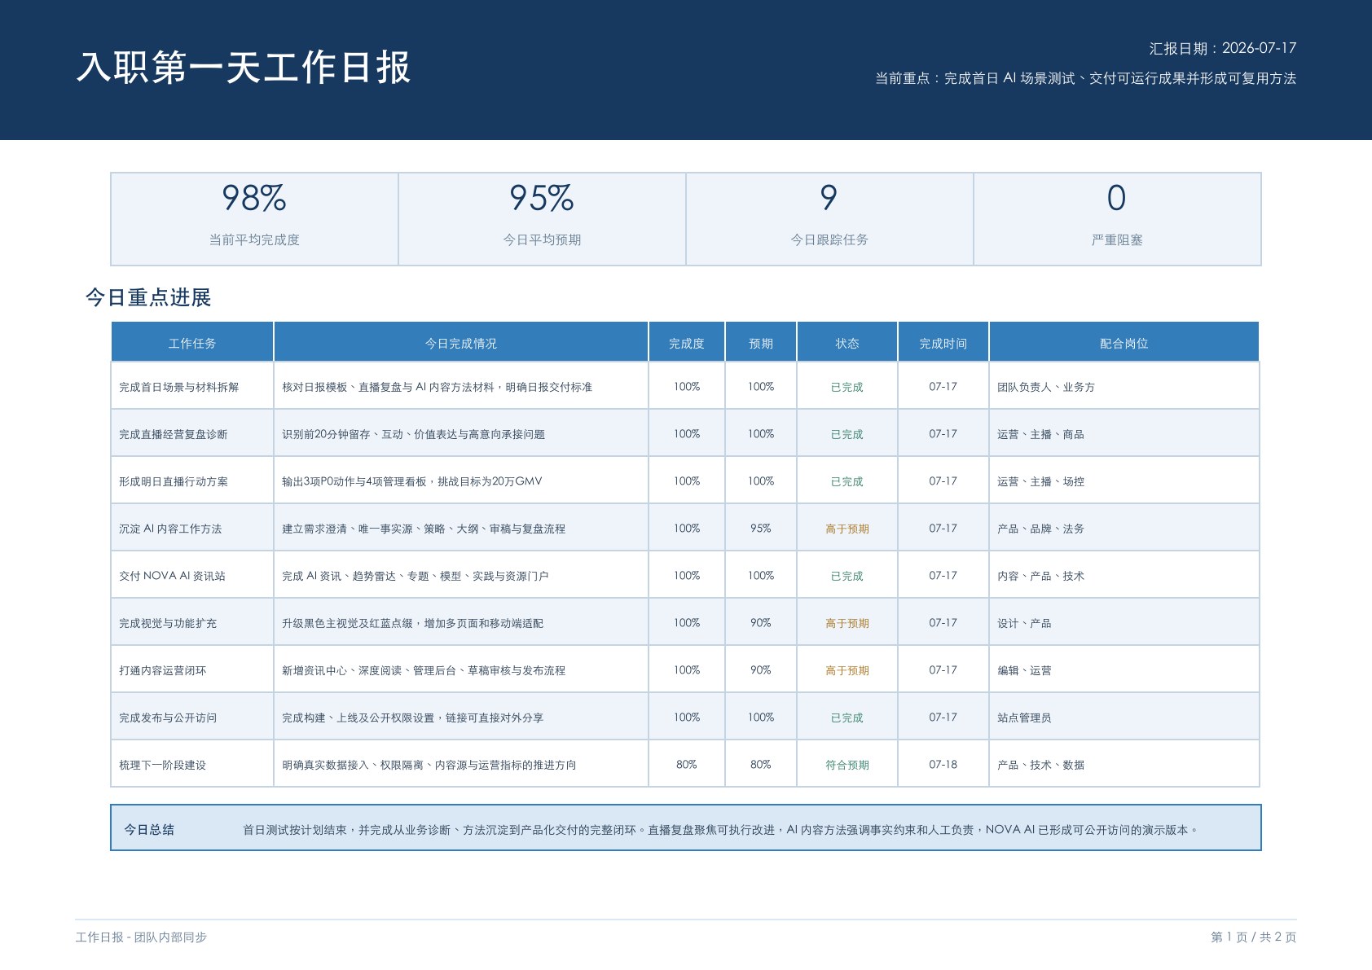1372x970 pixels.
Task: Click the 今日总结 label
Action: (x=149, y=829)
